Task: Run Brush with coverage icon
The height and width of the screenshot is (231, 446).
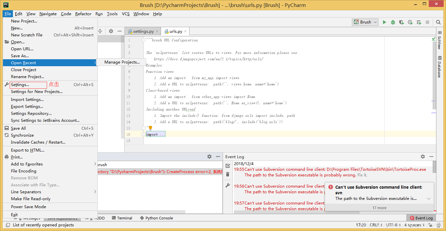Action: [x=402, y=22]
